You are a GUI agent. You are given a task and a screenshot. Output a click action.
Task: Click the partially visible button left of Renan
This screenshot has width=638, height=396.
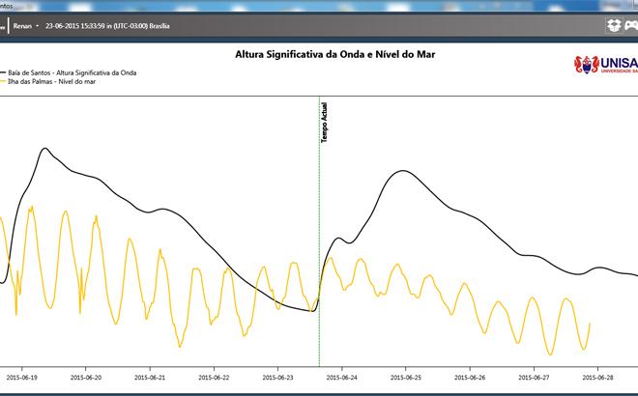pos(3,25)
